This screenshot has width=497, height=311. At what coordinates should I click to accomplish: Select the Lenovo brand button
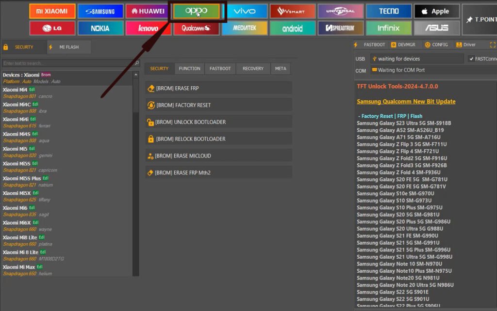[x=149, y=28]
